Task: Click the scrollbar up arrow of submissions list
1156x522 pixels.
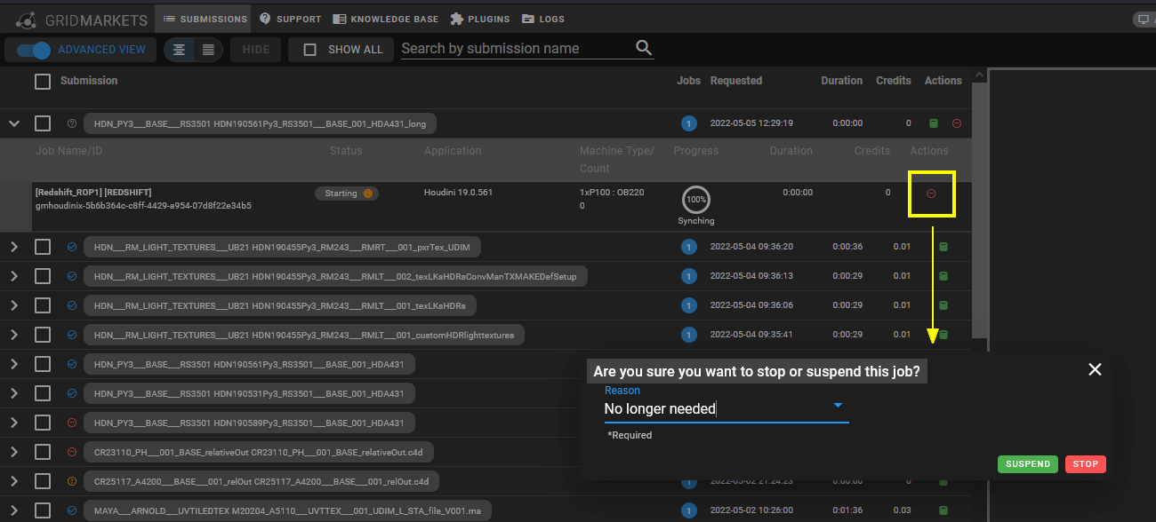Action: click(x=979, y=75)
